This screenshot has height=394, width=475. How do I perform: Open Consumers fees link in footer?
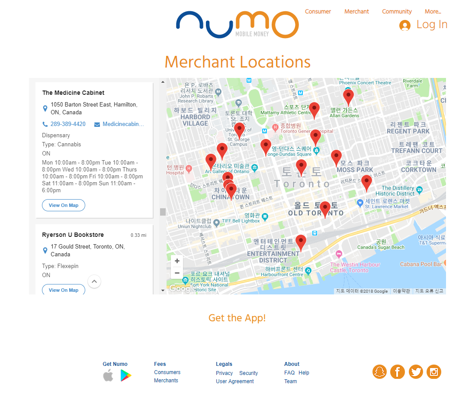167,372
